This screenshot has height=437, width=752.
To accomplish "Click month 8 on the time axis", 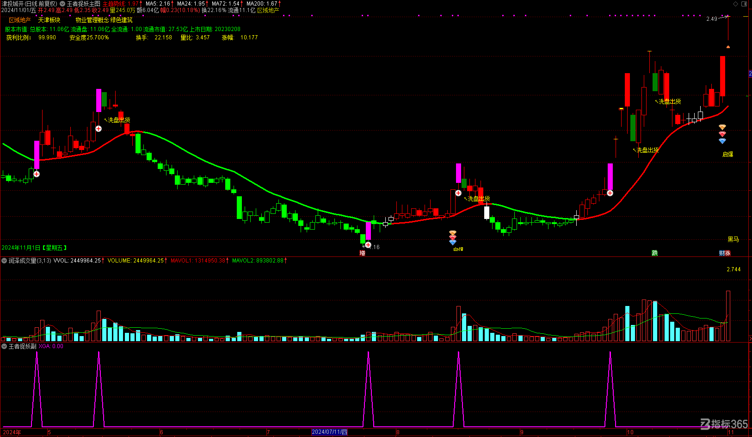I will pyautogui.click(x=398, y=432).
